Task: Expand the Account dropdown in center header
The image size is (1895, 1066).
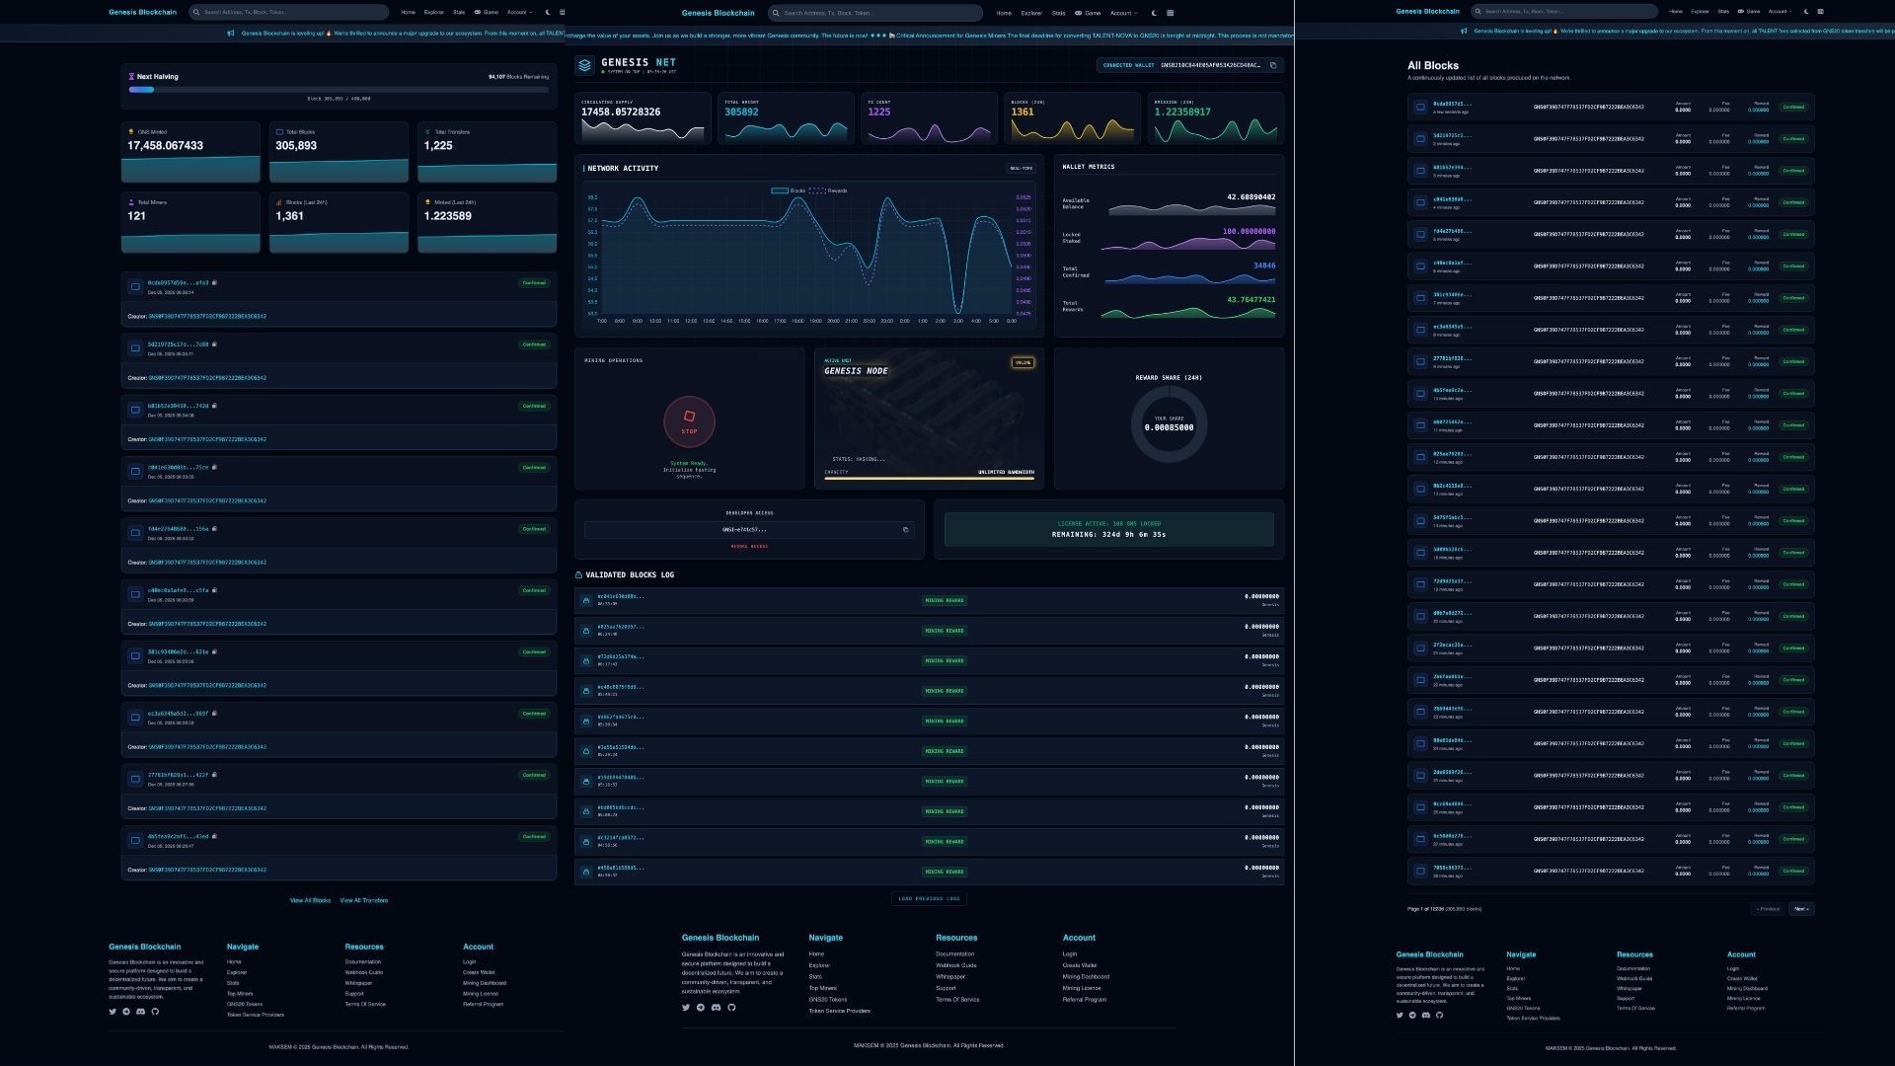Action: pyautogui.click(x=1123, y=13)
